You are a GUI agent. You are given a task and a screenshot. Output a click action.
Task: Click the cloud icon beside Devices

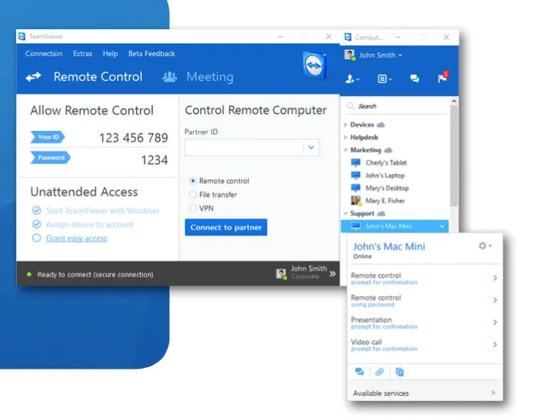pyautogui.click(x=381, y=125)
